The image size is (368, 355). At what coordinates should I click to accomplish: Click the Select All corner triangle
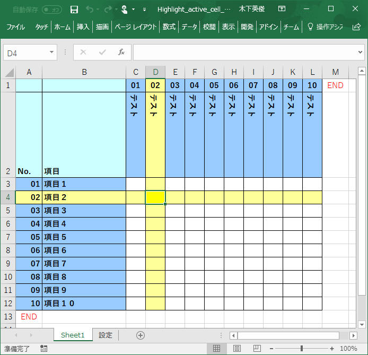click(10, 72)
